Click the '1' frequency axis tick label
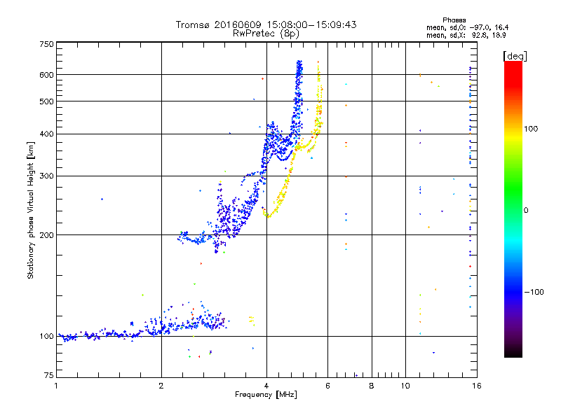This screenshot has height=420, width=561. pos(56,386)
